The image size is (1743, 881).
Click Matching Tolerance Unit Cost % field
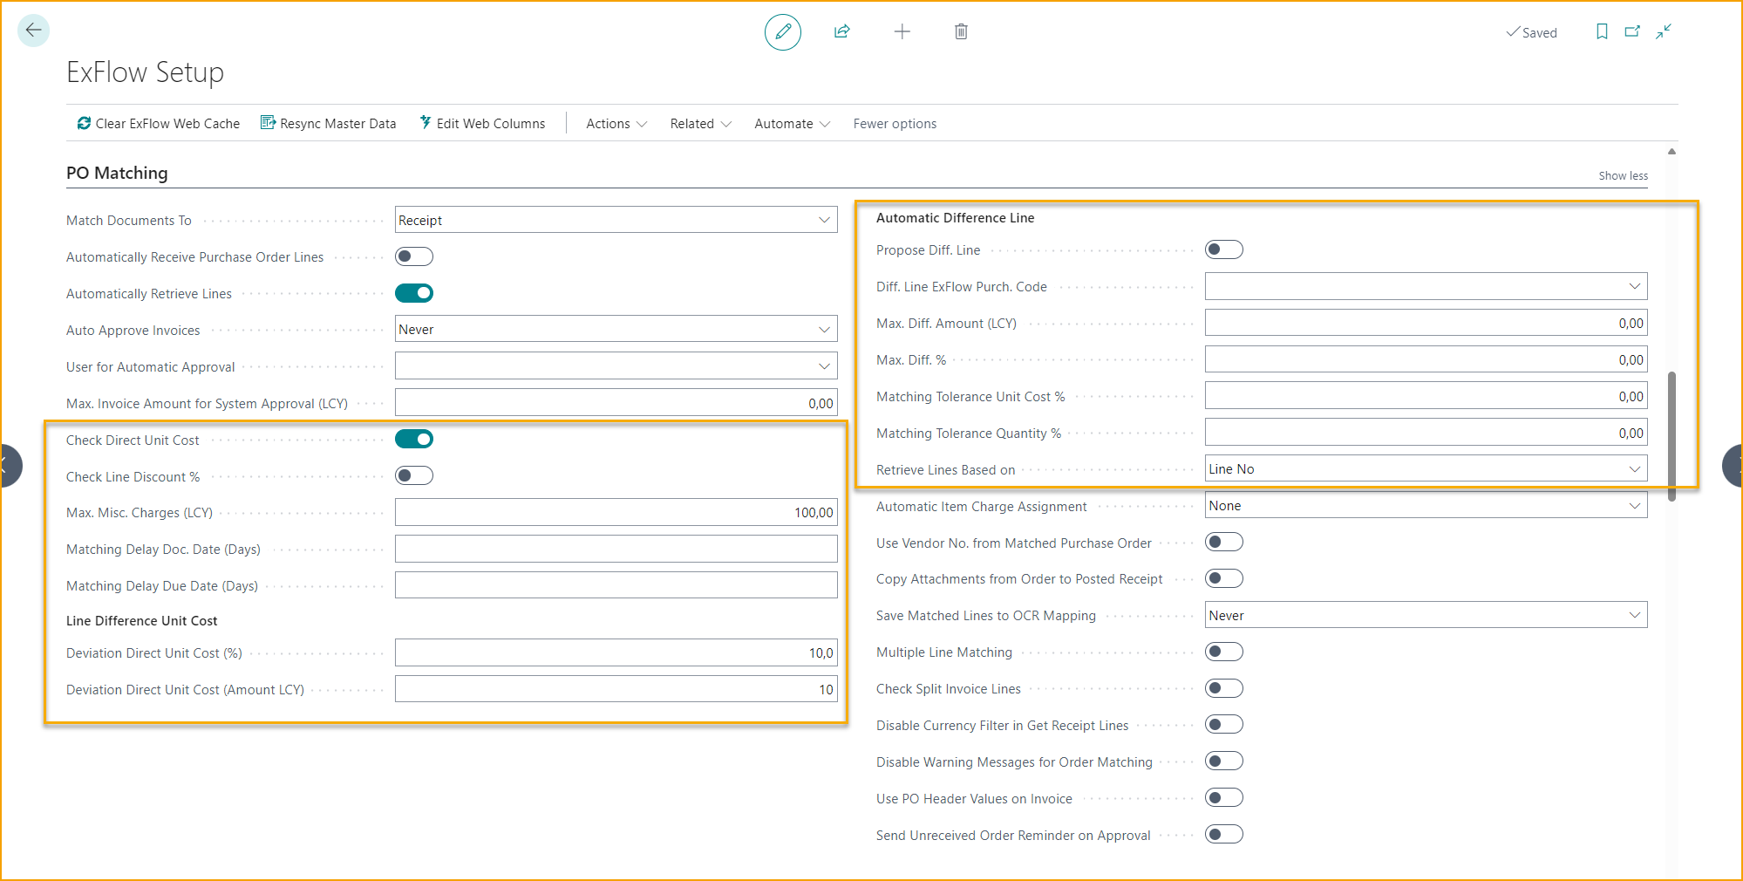(x=1426, y=396)
